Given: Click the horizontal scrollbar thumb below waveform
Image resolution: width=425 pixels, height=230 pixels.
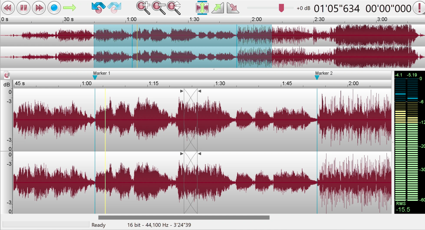Looking at the screenshot, I should pyautogui.click(x=184, y=218).
